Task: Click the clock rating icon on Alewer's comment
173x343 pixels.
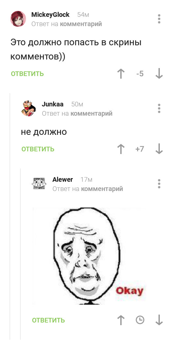Action: pos(140,320)
